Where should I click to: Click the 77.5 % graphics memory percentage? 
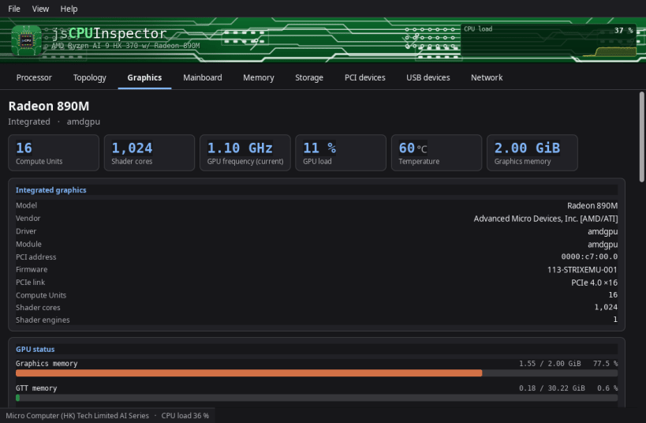pos(605,363)
